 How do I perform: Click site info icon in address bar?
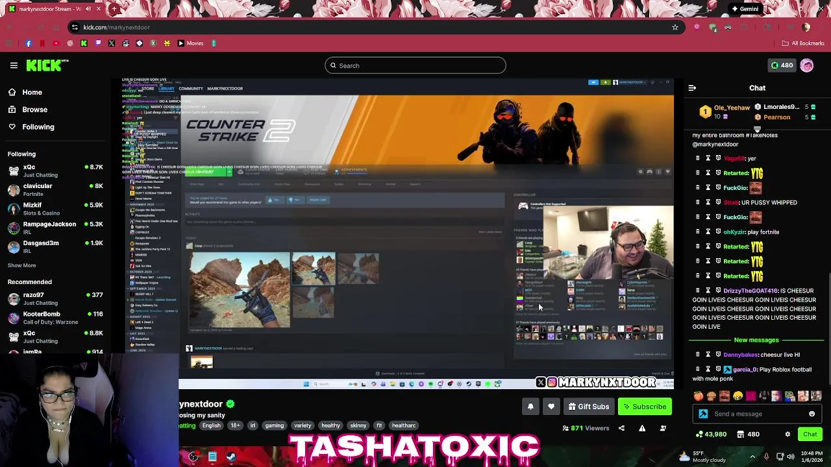(75, 27)
